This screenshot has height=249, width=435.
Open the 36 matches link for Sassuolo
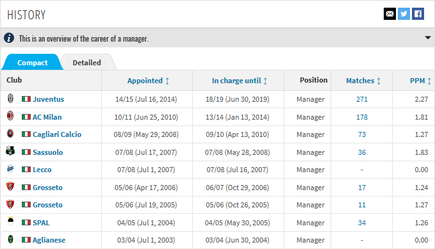click(362, 152)
